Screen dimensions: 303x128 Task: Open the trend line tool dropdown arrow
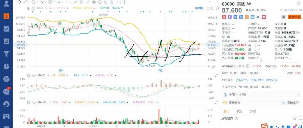tap(29, 2)
